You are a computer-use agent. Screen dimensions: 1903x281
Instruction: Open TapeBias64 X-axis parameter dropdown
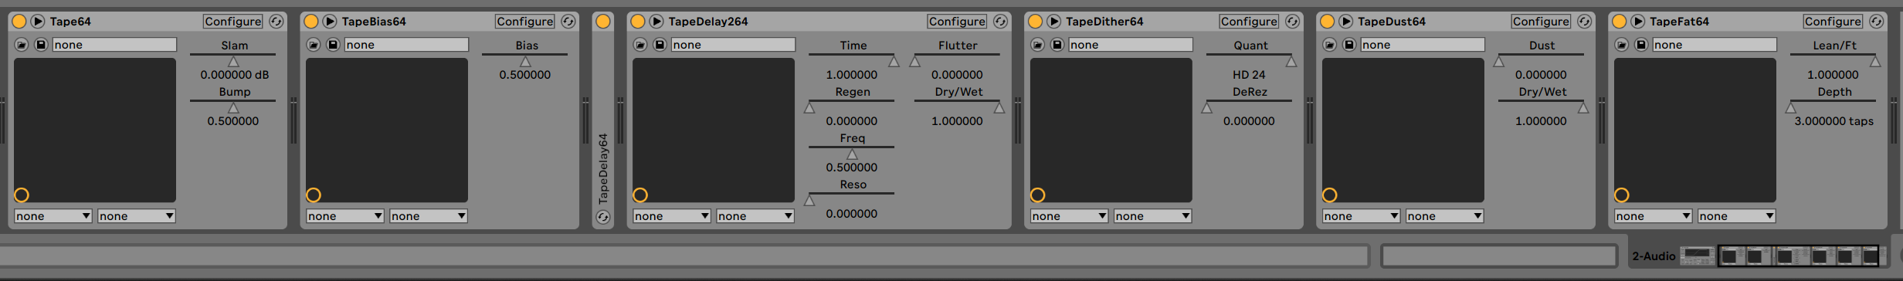click(345, 216)
